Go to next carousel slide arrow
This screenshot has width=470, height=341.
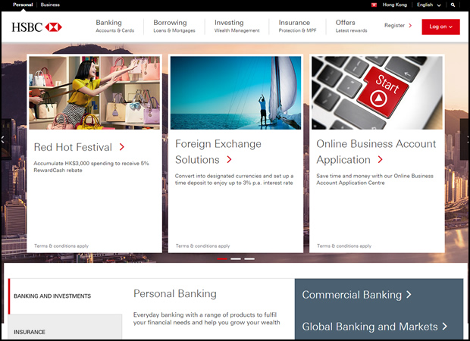(465, 139)
